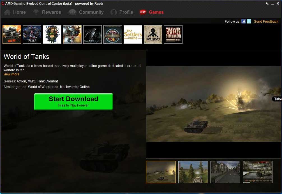This screenshot has height=194, width=282.
Task: Select the Battle Pirates game tile
Action: coord(153,34)
